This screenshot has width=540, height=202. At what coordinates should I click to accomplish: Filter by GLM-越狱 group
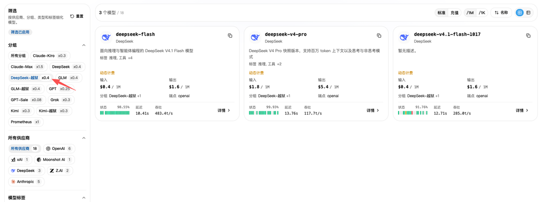(x=26, y=89)
